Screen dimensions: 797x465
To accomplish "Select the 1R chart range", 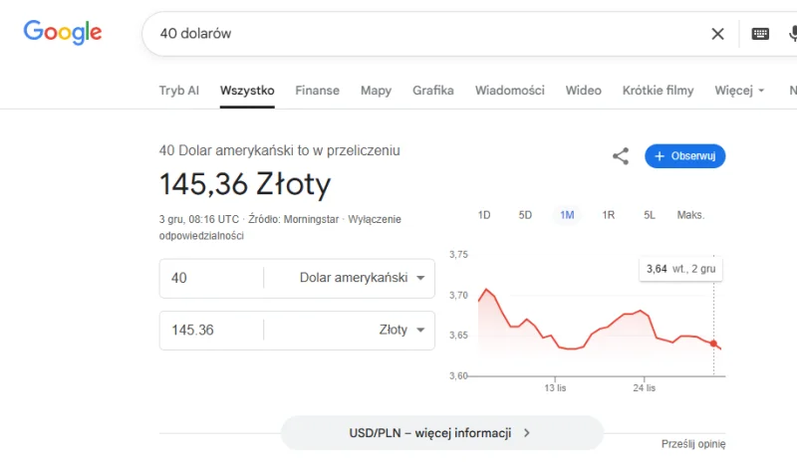I will tap(608, 215).
